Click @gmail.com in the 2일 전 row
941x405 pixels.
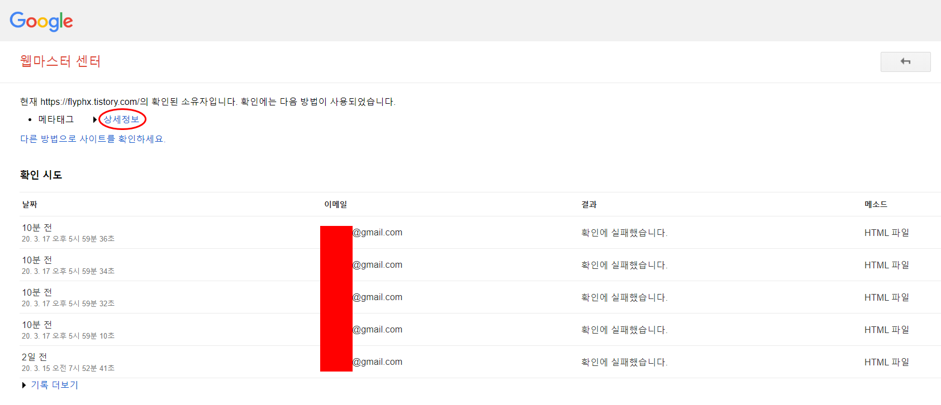tap(377, 362)
